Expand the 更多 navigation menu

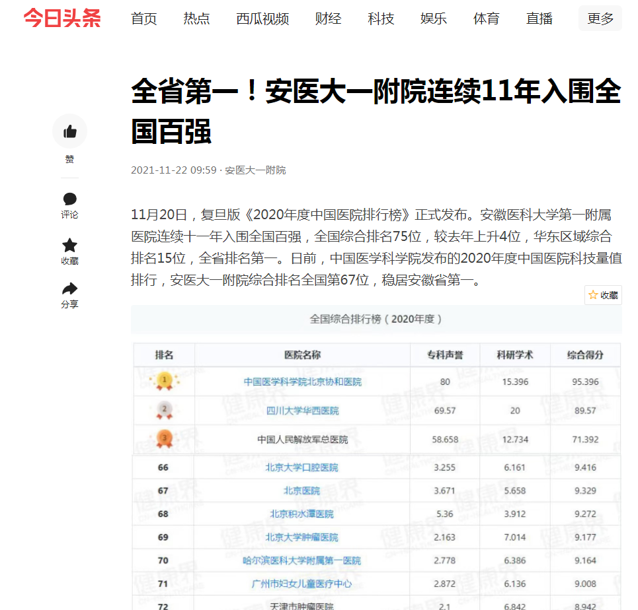pyautogui.click(x=600, y=18)
